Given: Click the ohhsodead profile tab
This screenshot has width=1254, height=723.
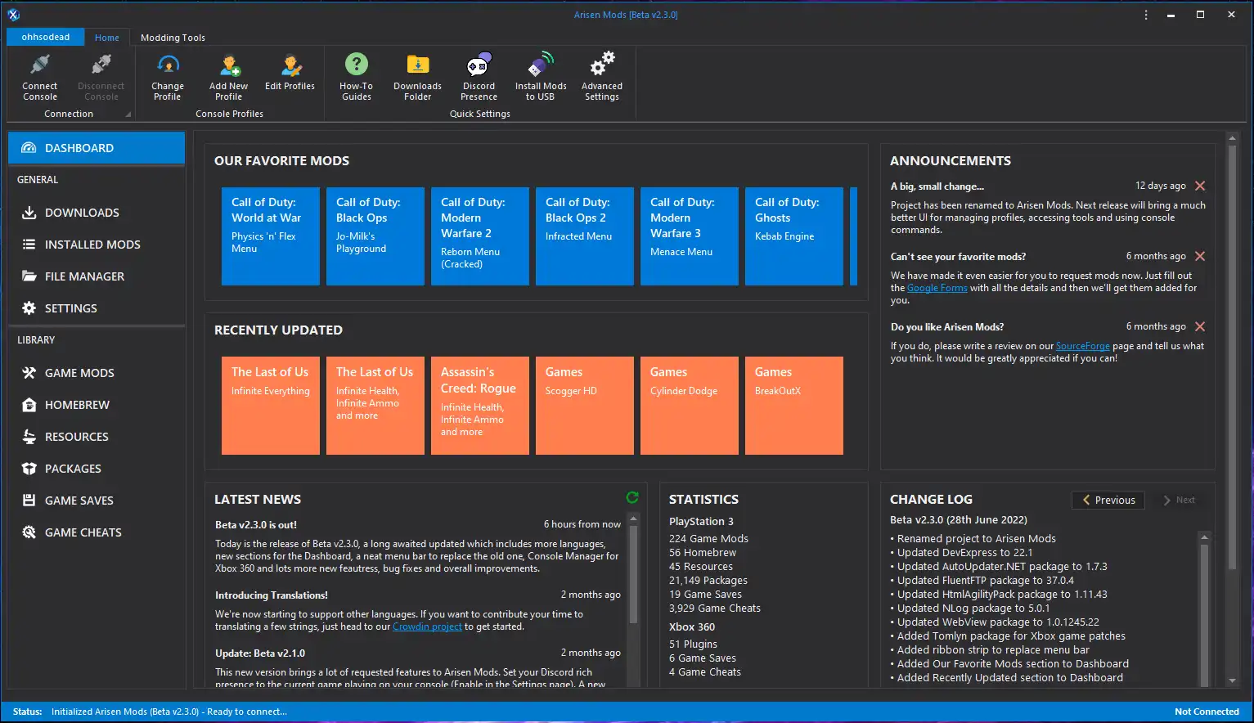Looking at the screenshot, I should [46, 37].
